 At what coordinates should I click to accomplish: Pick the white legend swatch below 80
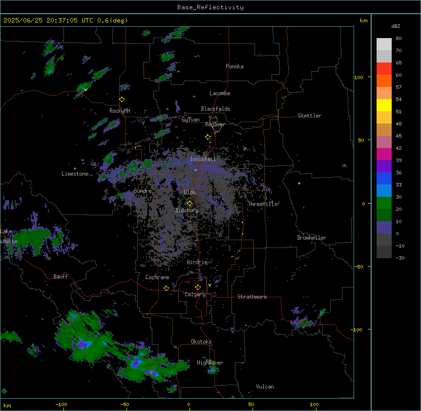point(384,44)
